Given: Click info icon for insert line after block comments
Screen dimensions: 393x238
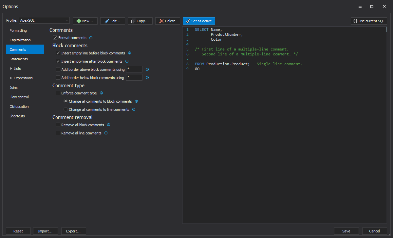Looking at the screenshot, I should 127,61.
